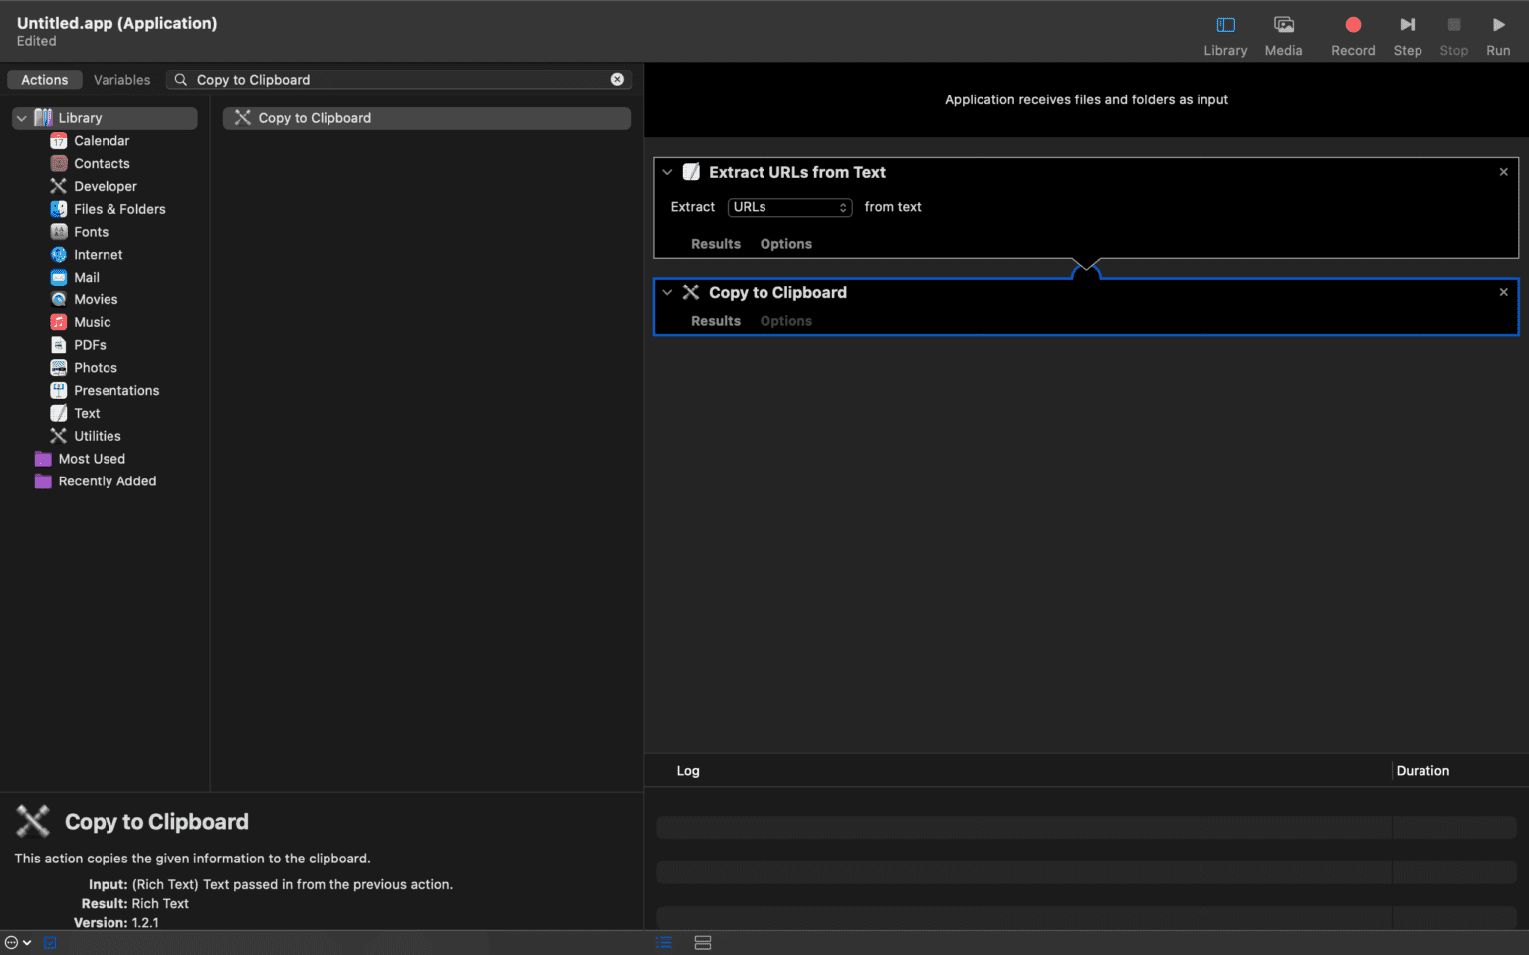
Task: Switch to the Variables tab
Action: click(x=121, y=80)
